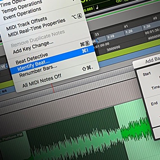The image size is (160, 160).
Task: Click bar number 41 in the ruler
Action: click(x=126, y=26)
